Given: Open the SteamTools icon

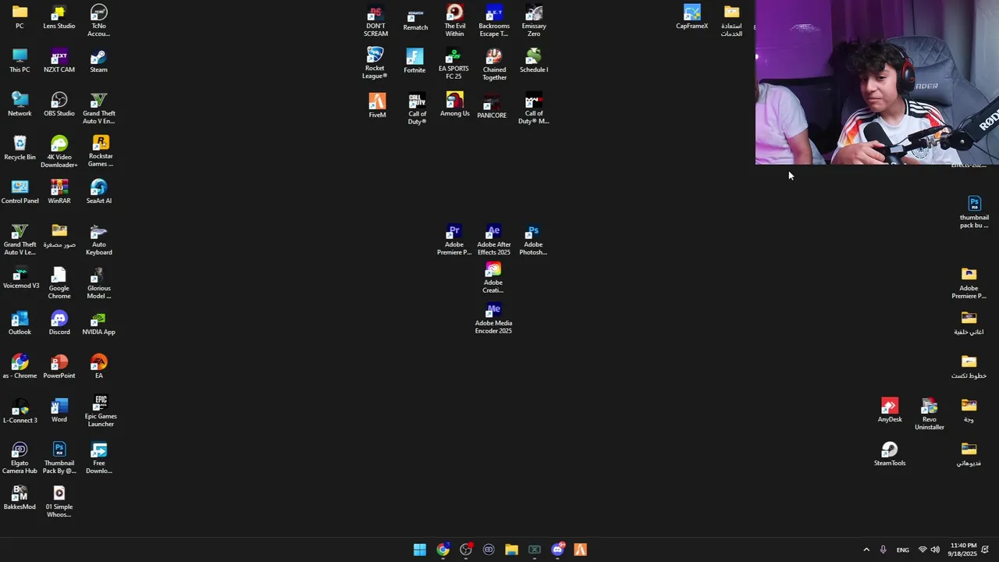Looking at the screenshot, I should 890,454.
